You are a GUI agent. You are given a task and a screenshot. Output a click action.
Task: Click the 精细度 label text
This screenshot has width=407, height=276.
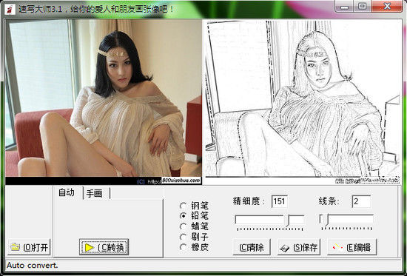[x=249, y=201]
